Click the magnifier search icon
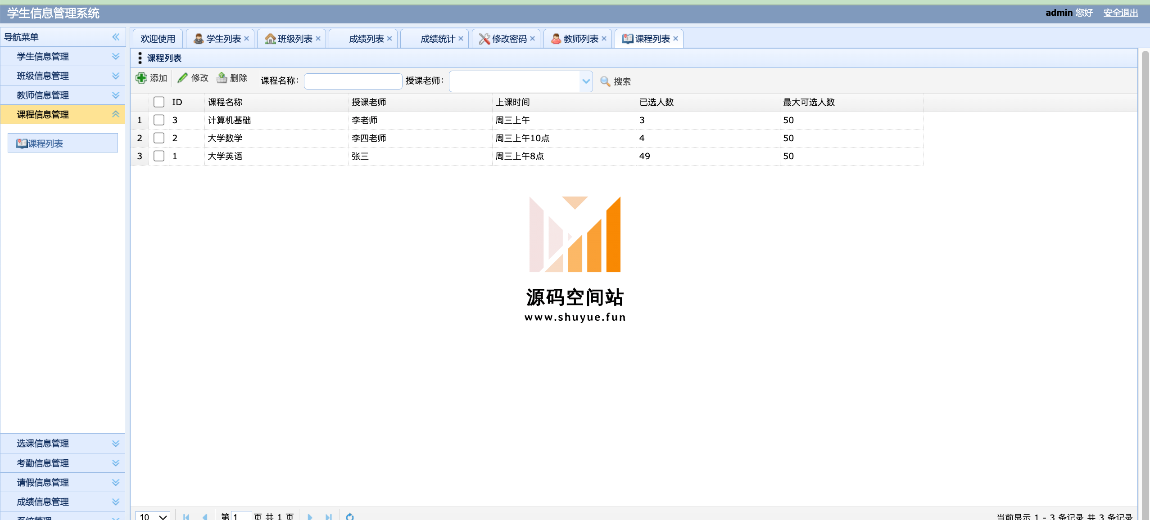The width and height of the screenshot is (1150, 520). [605, 81]
